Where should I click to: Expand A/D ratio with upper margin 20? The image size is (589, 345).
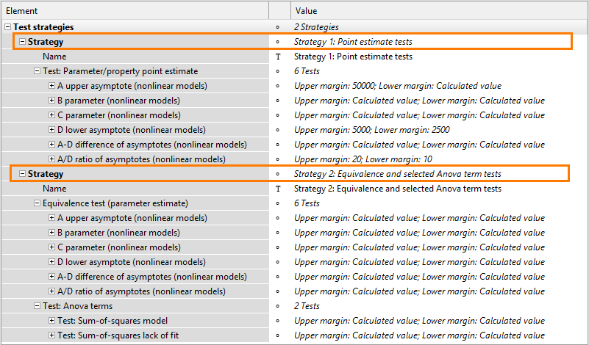(51, 159)
